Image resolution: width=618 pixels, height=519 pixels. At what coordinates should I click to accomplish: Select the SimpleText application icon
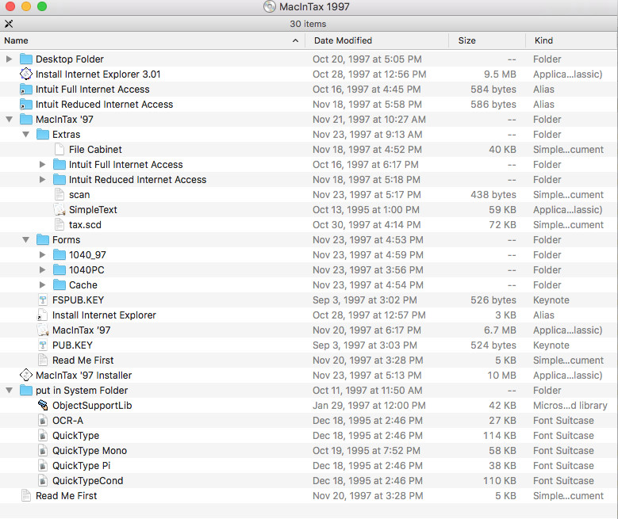(x=59, y=210)
